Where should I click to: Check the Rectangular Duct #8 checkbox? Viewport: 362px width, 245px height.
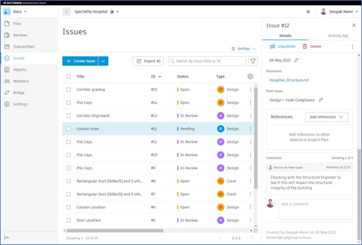point(69,181)
